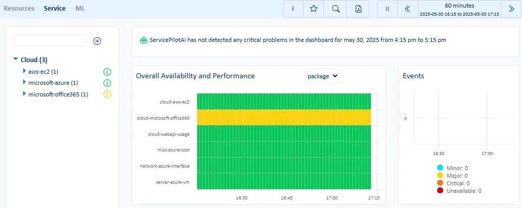Click the ServicePilotAI robot icon
The height and width of the screenshot is (208, 522).
(x=143, y=40)
